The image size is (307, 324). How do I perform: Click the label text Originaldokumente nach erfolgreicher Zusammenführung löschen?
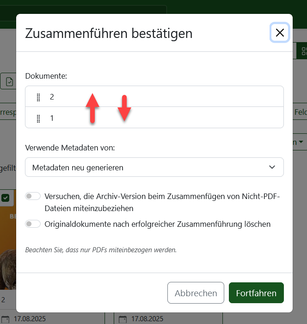(157, 224)
